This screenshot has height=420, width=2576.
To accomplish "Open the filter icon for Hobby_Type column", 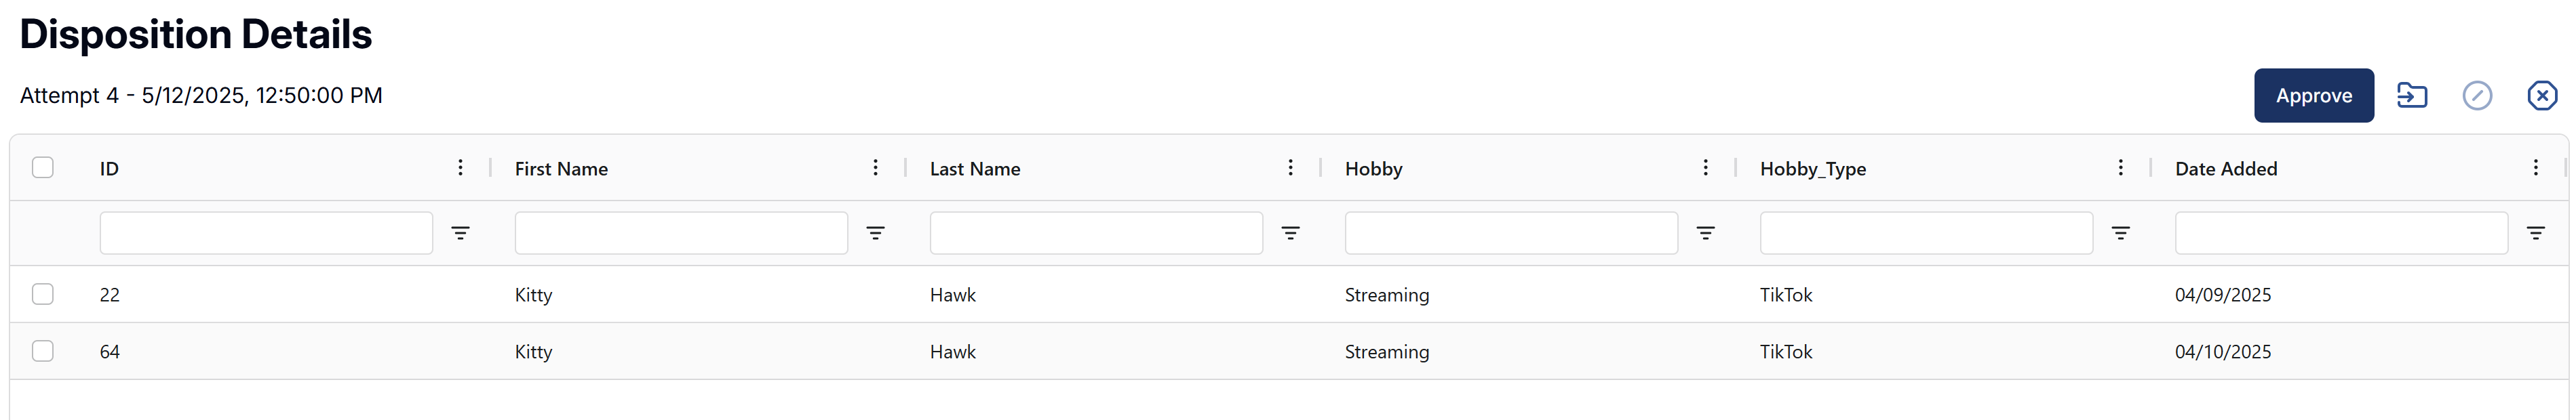I will [x=2121, y=234].
